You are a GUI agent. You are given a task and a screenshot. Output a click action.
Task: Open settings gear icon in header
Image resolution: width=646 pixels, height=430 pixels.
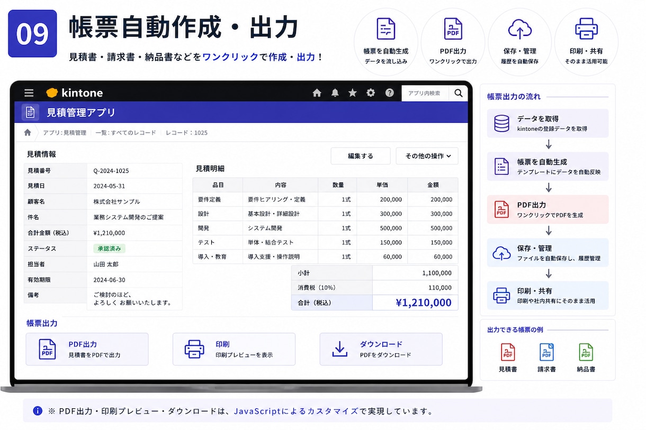(x=371, y=93)
